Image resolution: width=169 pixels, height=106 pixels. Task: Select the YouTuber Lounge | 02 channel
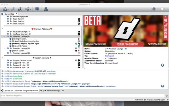click(x=22, y=34)
